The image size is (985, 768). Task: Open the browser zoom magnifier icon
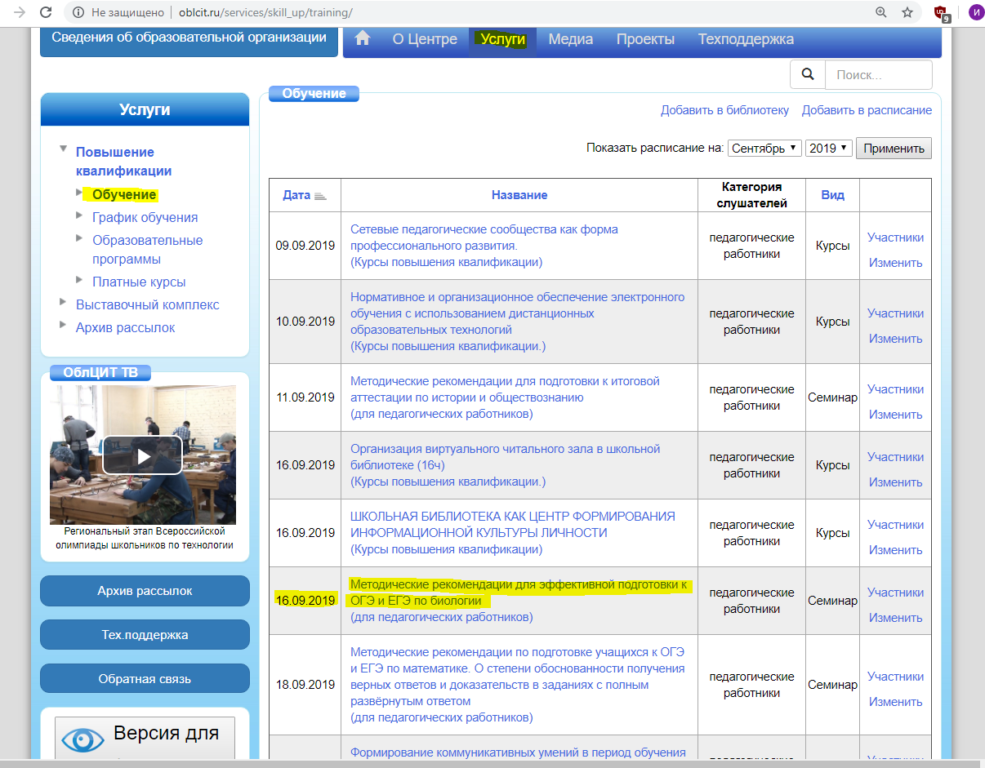(x=881, y=13)
